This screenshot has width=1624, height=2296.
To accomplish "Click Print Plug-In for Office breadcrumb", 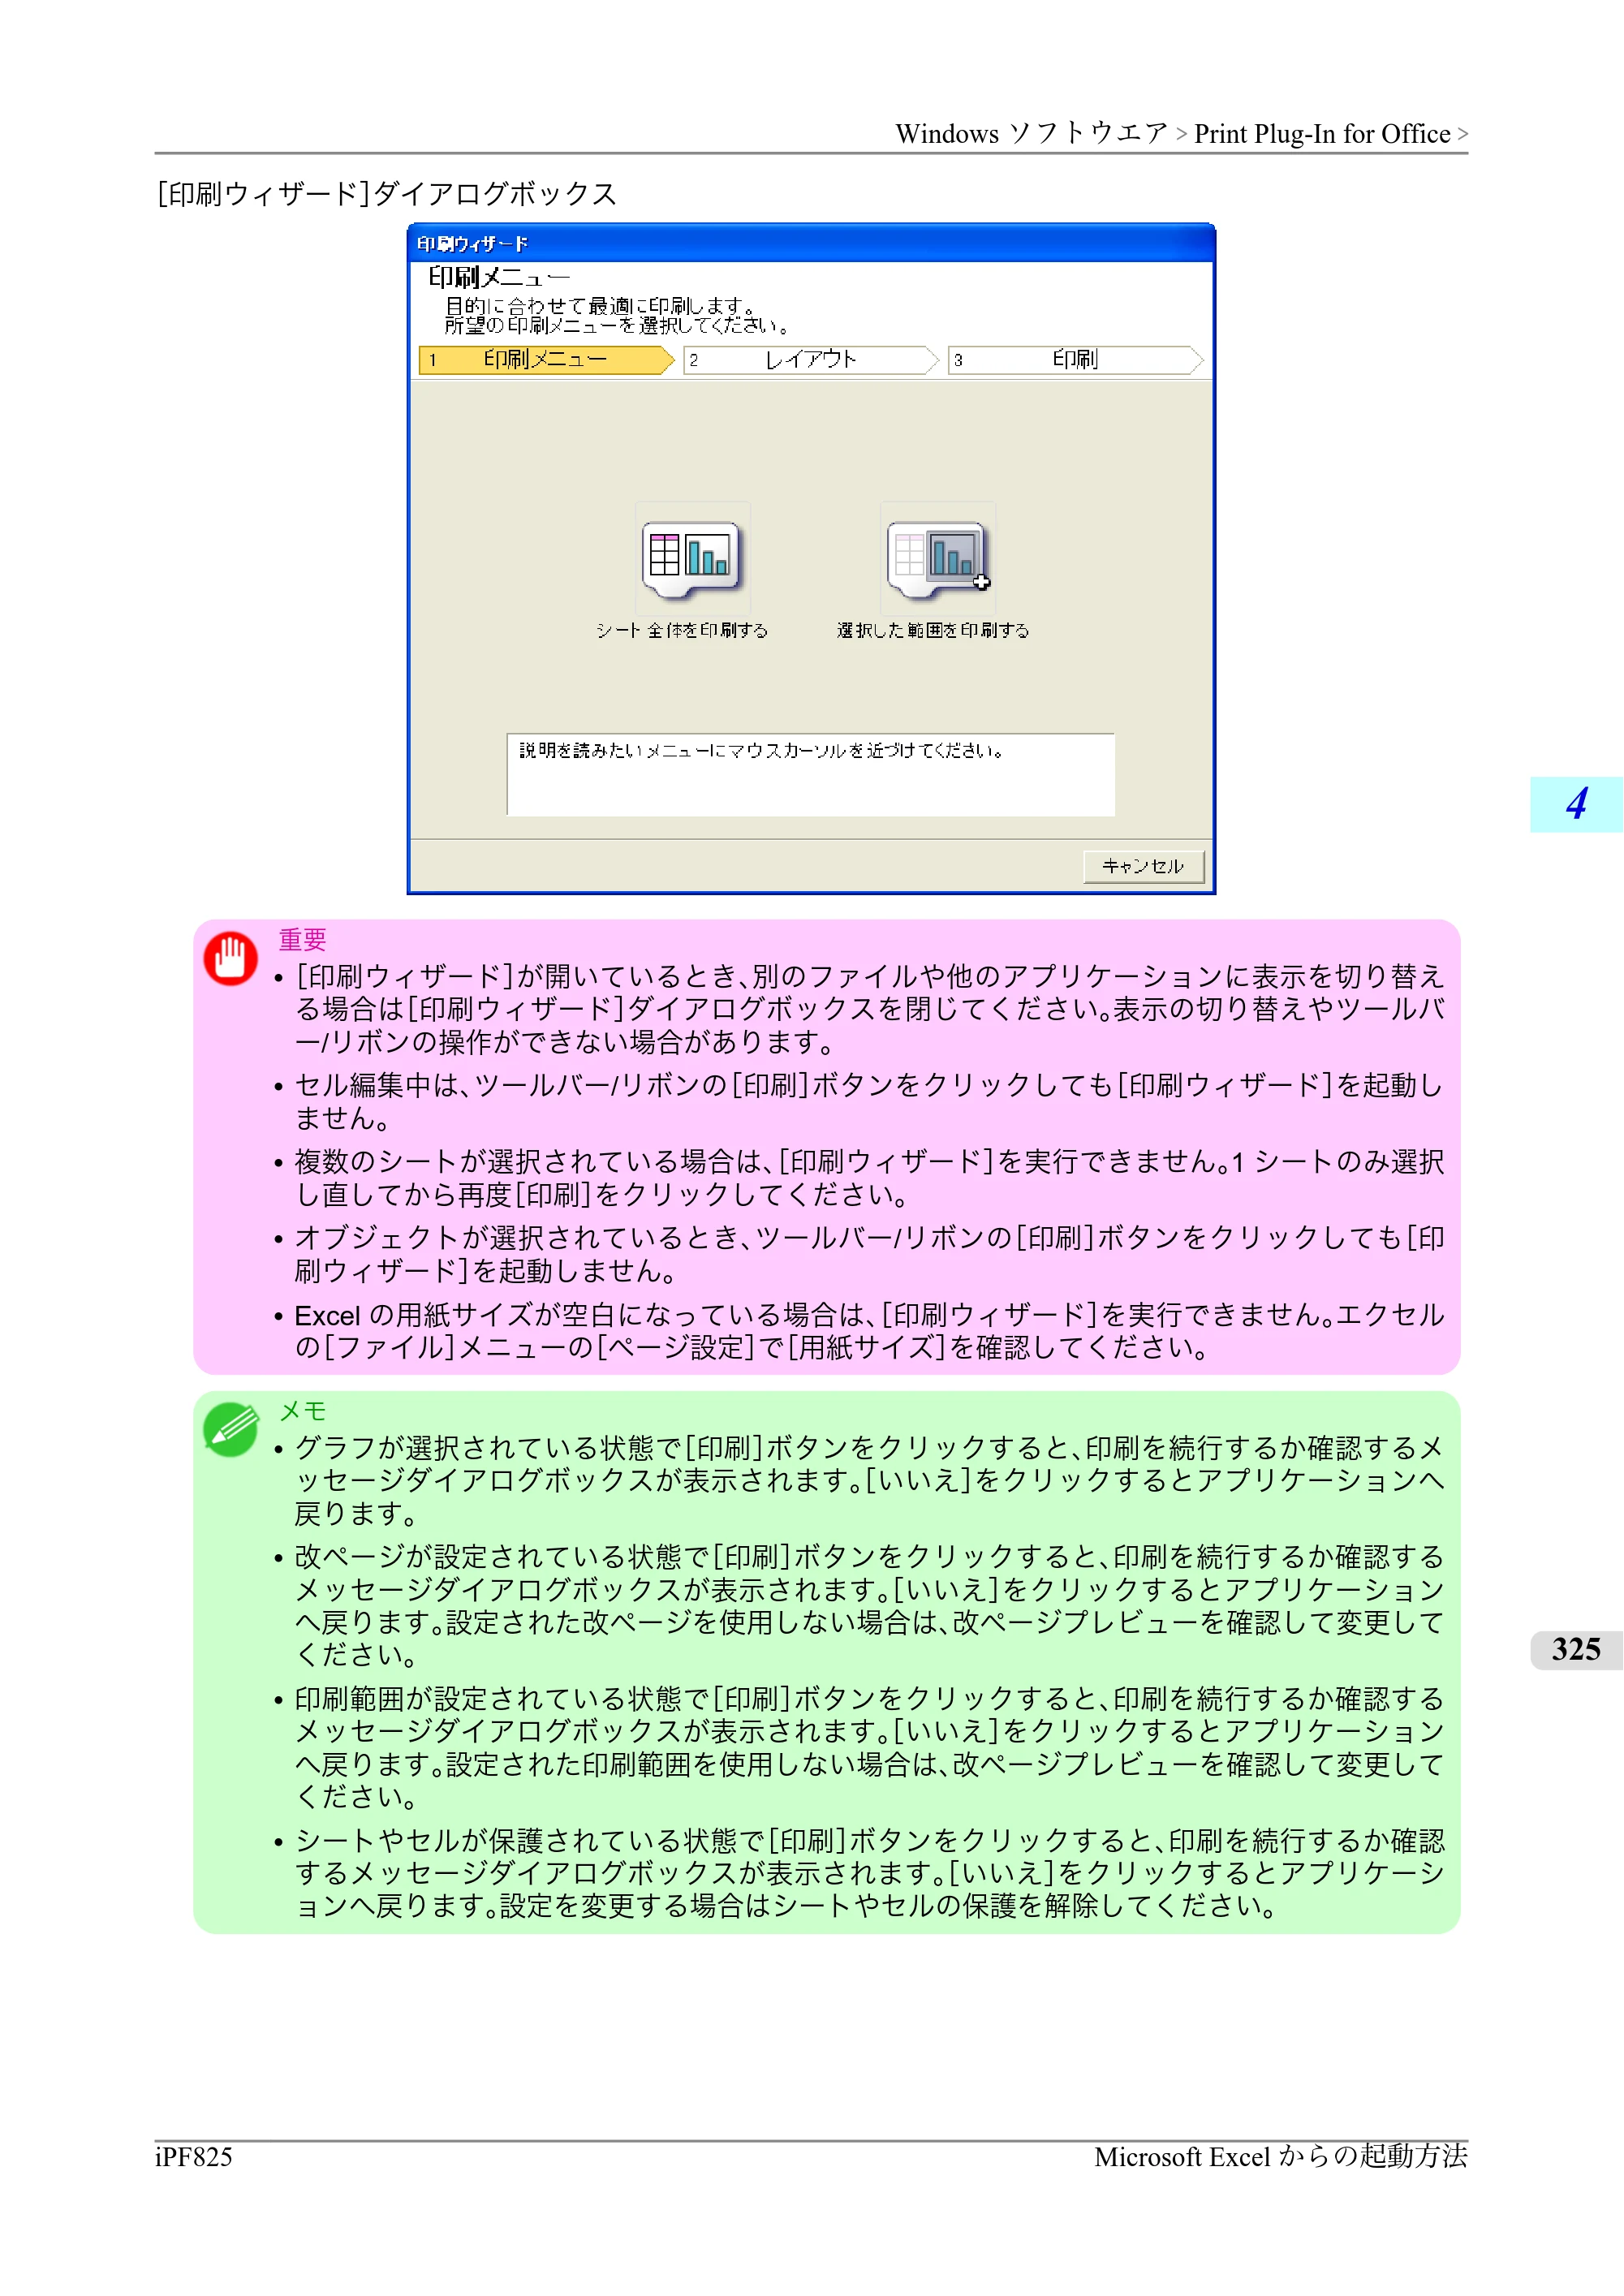I will coord(1322,134).
